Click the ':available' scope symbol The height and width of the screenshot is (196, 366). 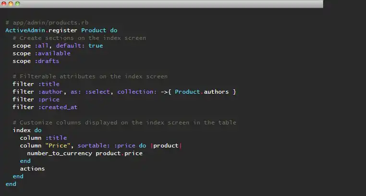tap(53, 53)
